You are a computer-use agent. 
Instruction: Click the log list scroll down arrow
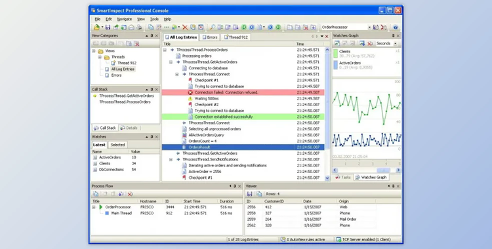tap(327, 178)
